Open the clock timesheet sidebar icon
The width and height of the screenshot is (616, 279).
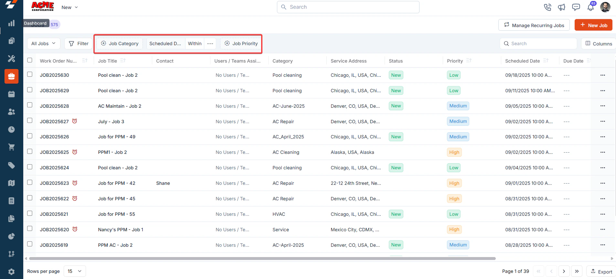coord(11,129)
